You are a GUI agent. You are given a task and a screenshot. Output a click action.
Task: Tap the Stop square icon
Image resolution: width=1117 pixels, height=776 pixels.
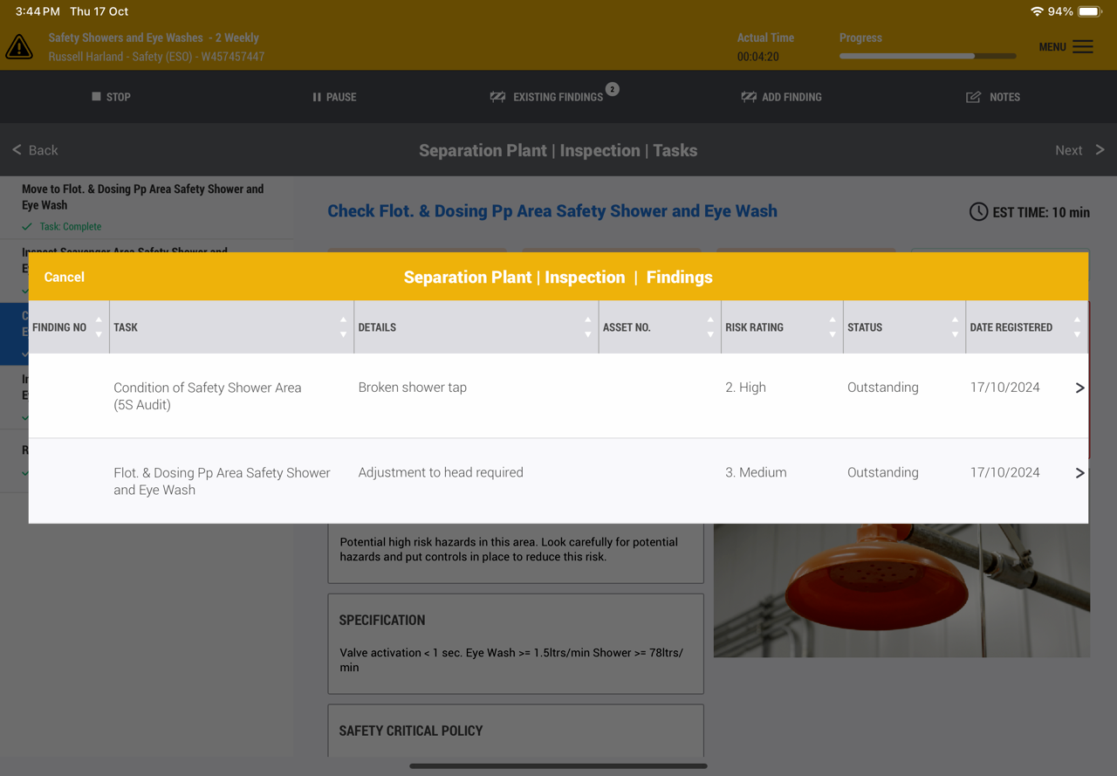pos(96,97)
